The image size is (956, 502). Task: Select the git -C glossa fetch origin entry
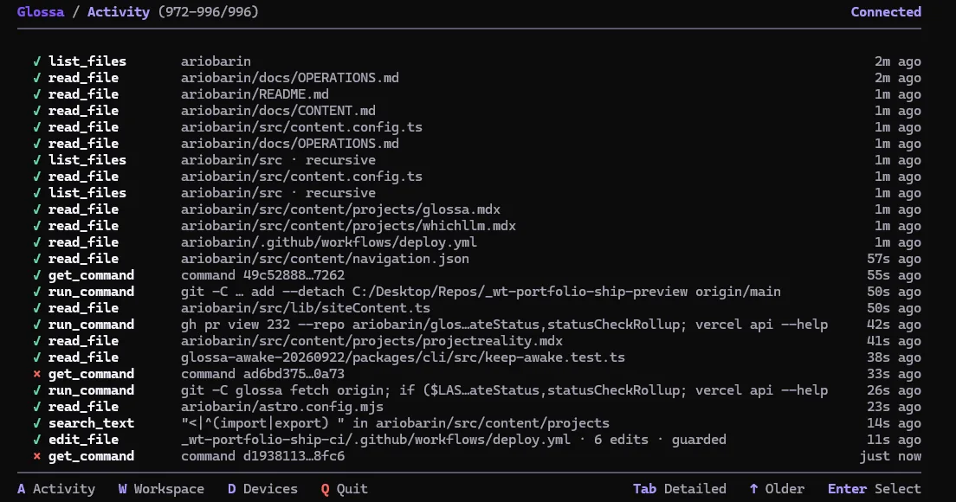(x=477, y=390)
